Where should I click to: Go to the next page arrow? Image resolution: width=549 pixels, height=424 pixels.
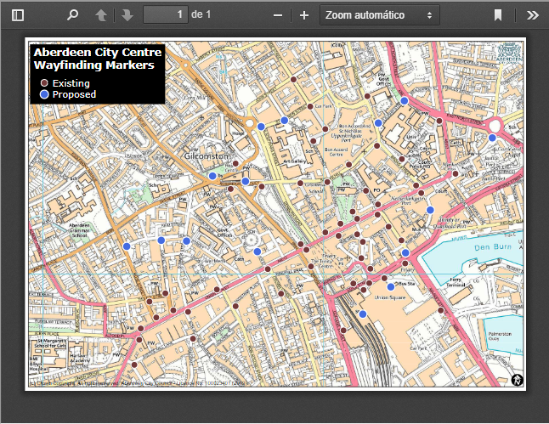coord(127,15)
